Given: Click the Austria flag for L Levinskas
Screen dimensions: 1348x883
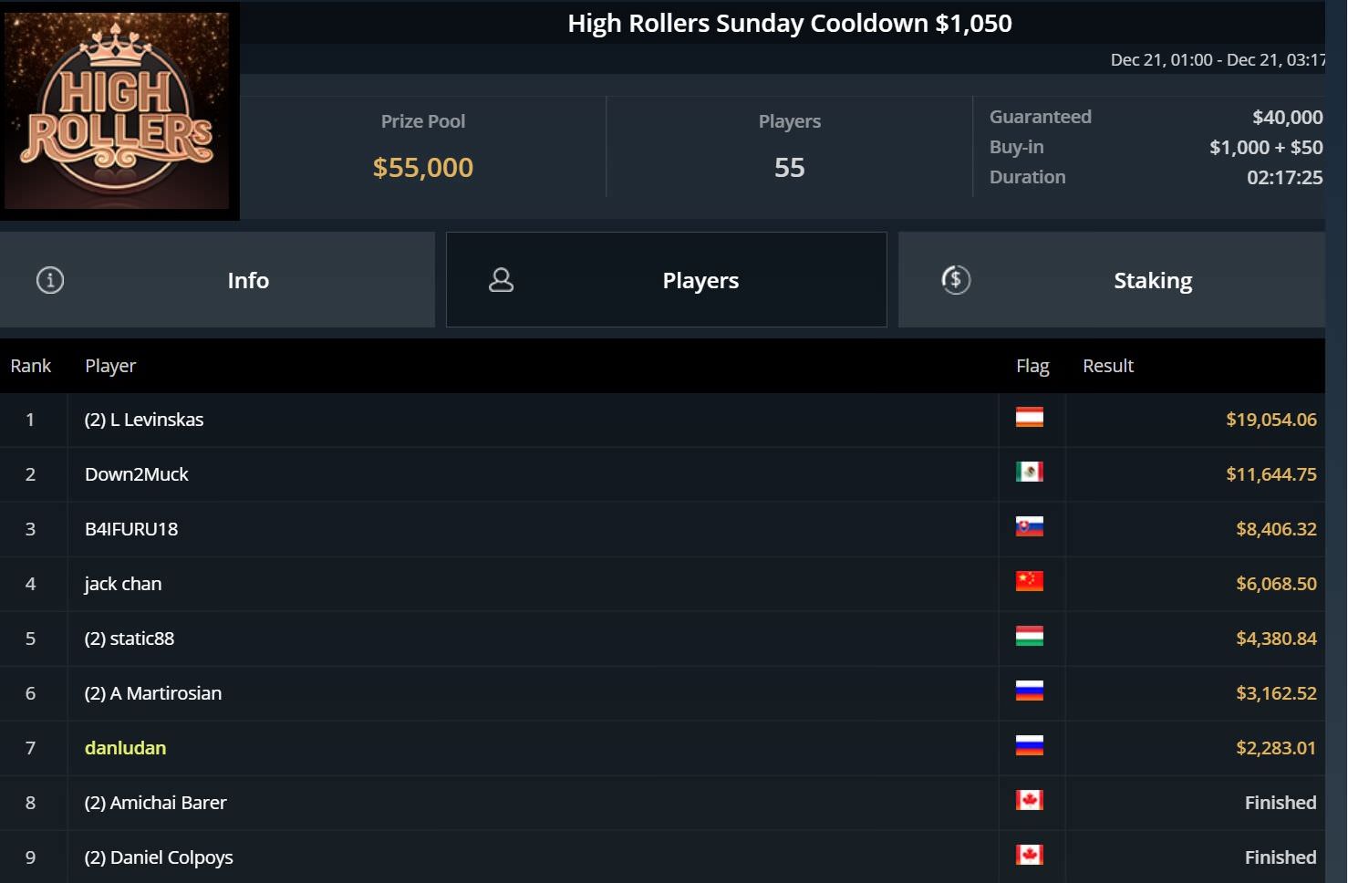Looking at the screenshot, I should pyautogui.click(x=1030, y=418).
